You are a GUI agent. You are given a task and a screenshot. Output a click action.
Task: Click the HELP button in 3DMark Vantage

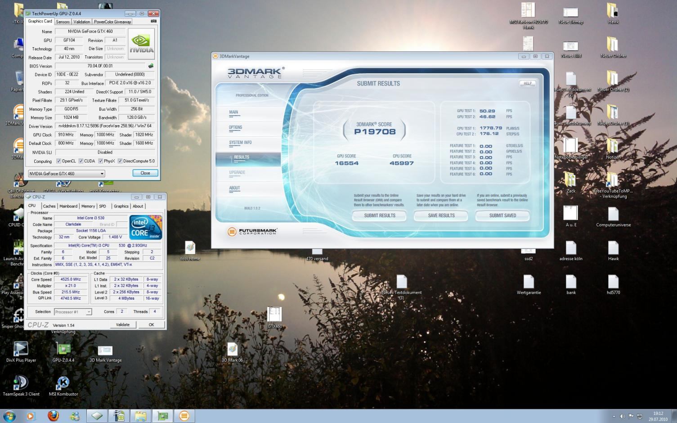point(527,83)
